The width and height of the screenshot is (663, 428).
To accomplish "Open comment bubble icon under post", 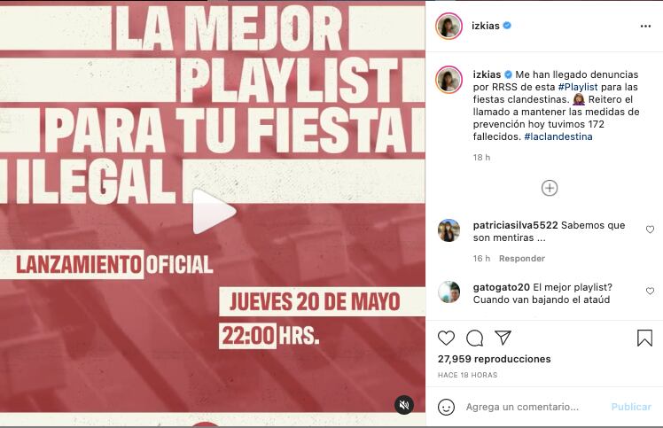I will click(474, 338).
